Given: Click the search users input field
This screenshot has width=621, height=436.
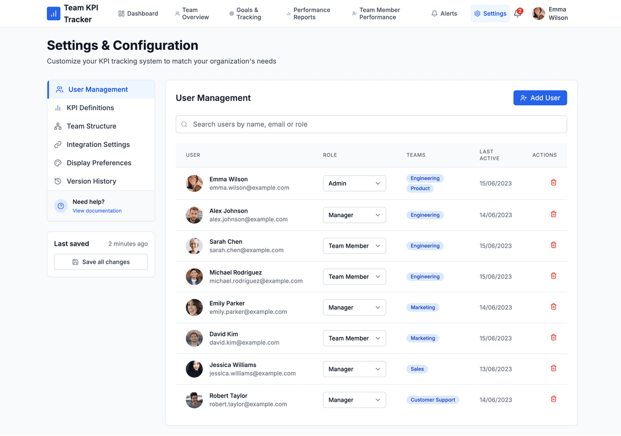Looking at the screenshot, I should 371,125.
